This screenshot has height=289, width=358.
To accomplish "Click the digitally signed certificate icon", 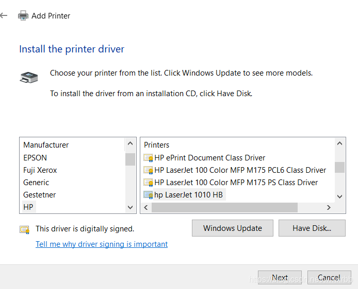I will [25, 230].
